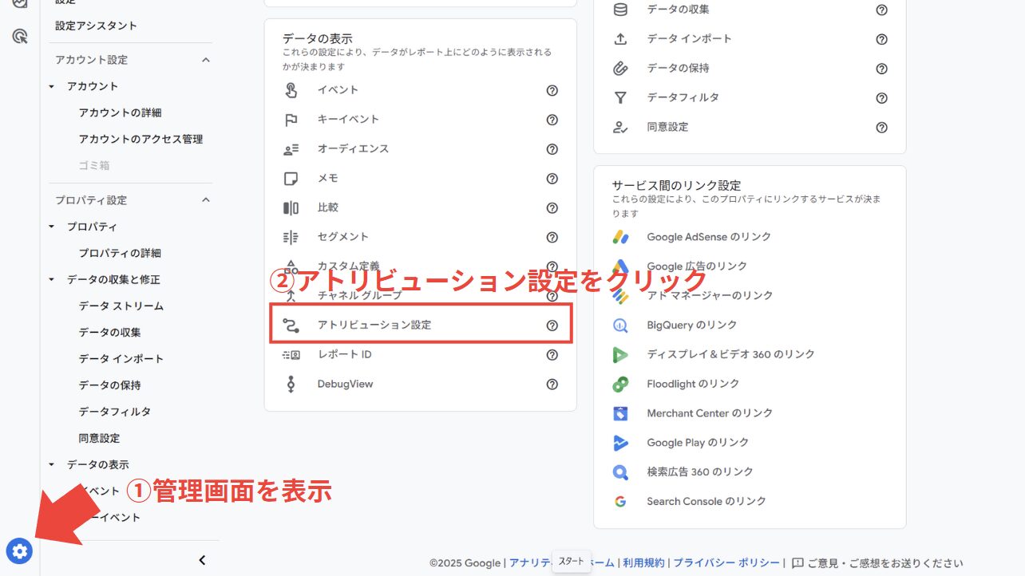Click the data import upload icon

[x=620, y=39]
